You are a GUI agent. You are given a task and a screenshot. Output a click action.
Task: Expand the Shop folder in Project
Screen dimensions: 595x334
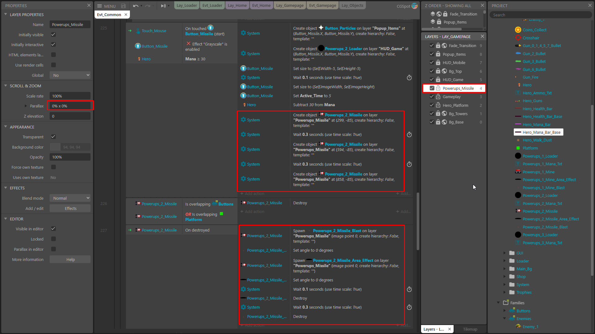click(504, 277)
